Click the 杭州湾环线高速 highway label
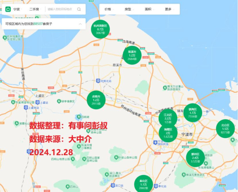The width and height of the screenshot is (238, 192). pyautogui.click(x=131, y=111)
